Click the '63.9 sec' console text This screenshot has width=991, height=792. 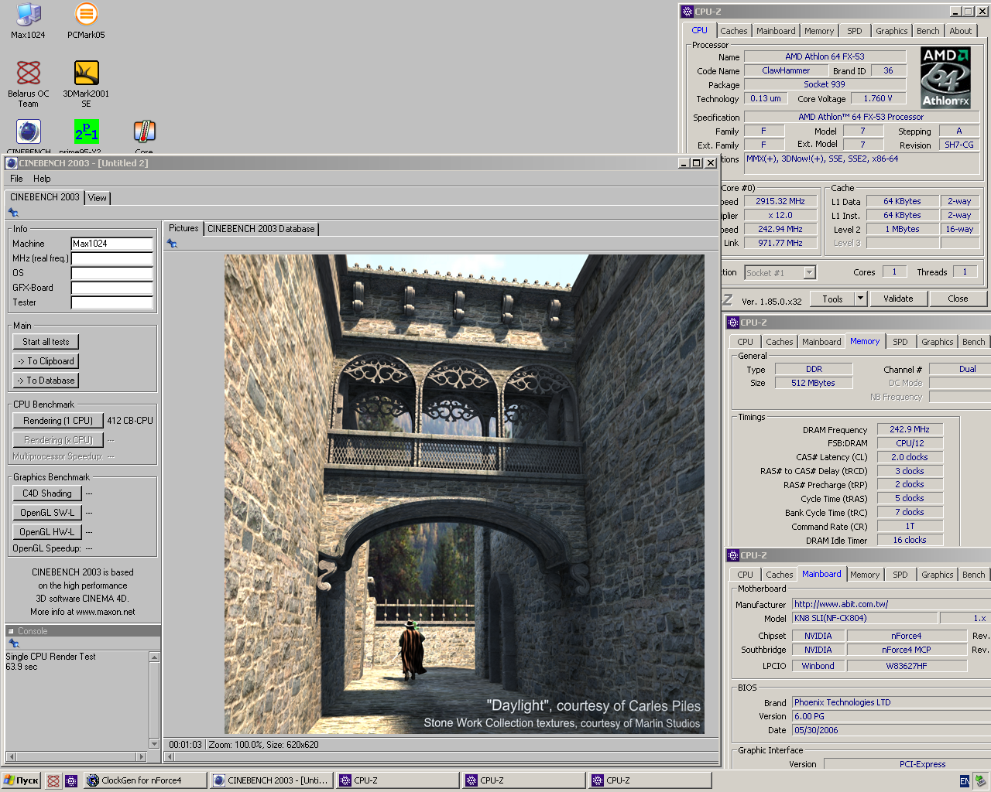pyautogui.click(x=22, y=667)
